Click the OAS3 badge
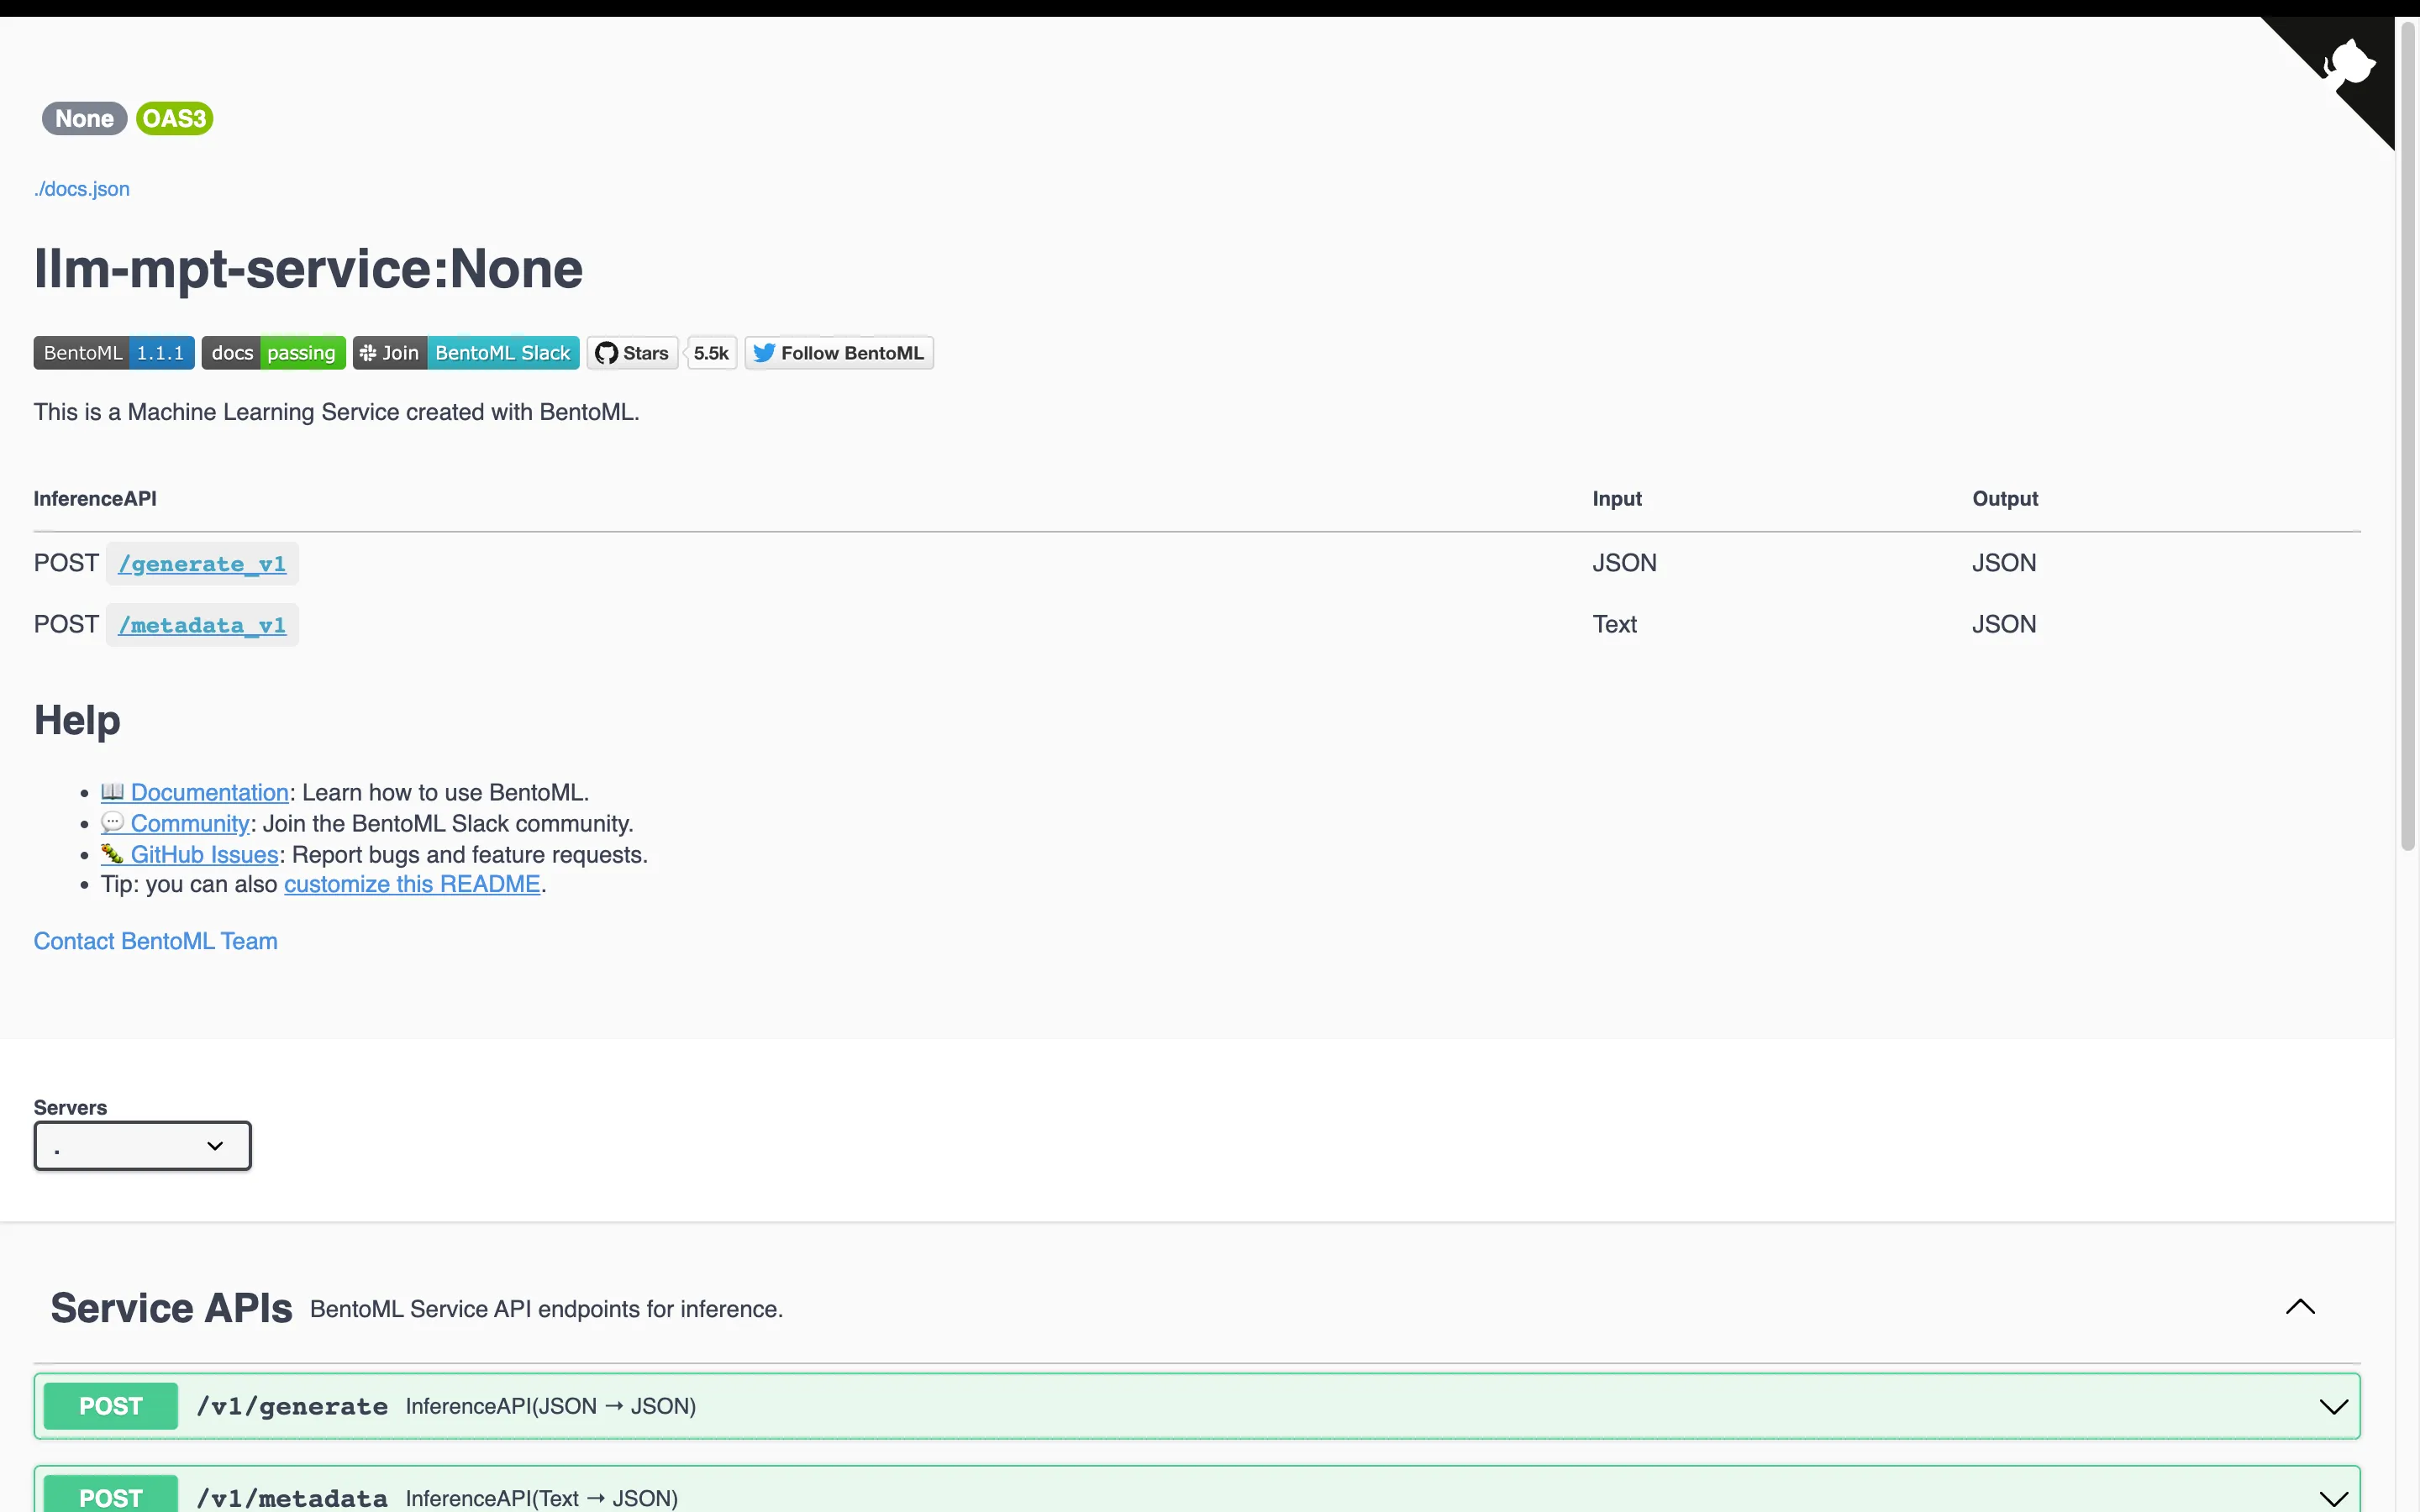Screen dimensions: 2420x1512 tap(174, 119)
